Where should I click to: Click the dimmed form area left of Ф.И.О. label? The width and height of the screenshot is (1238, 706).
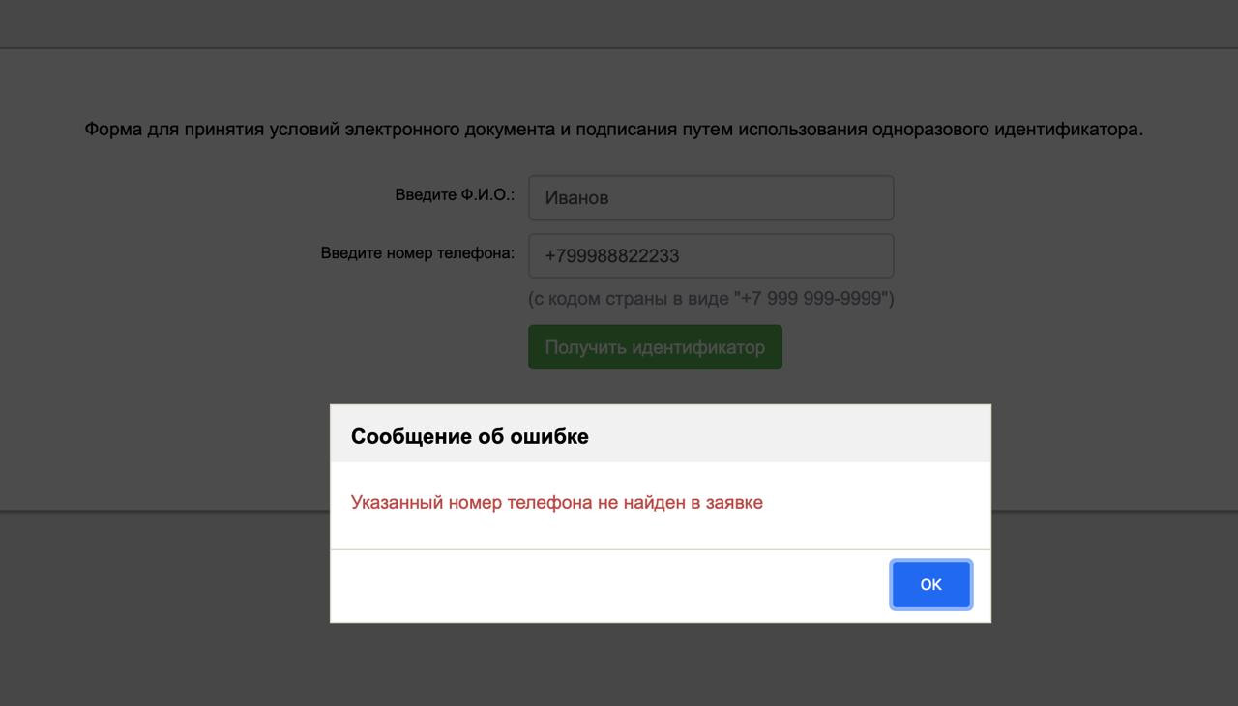click(x=193, y=195)
